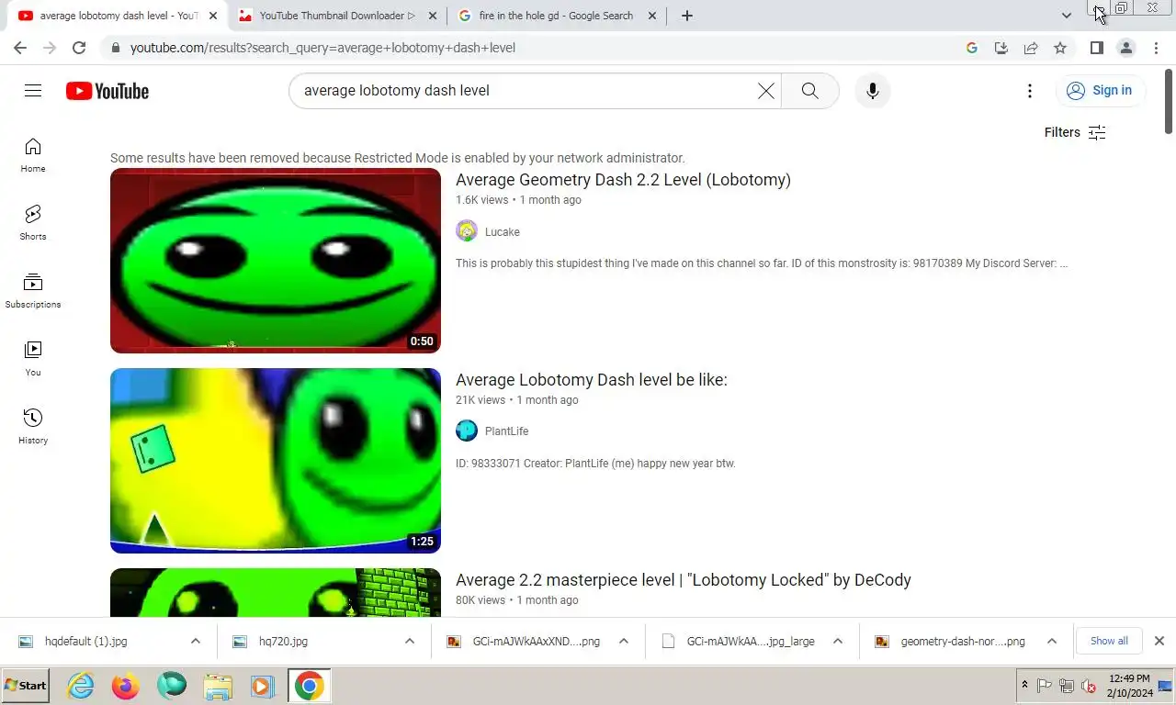The width and height of the screenshot is (1176, 705).
Task: Open the Lobotomy Locked video thumbnail
Action: pyautogui.click(x=276, y=593)
